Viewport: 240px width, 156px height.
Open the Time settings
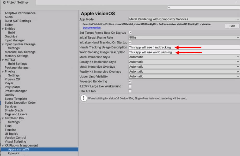pyautogui.click(x=8, y=126)
